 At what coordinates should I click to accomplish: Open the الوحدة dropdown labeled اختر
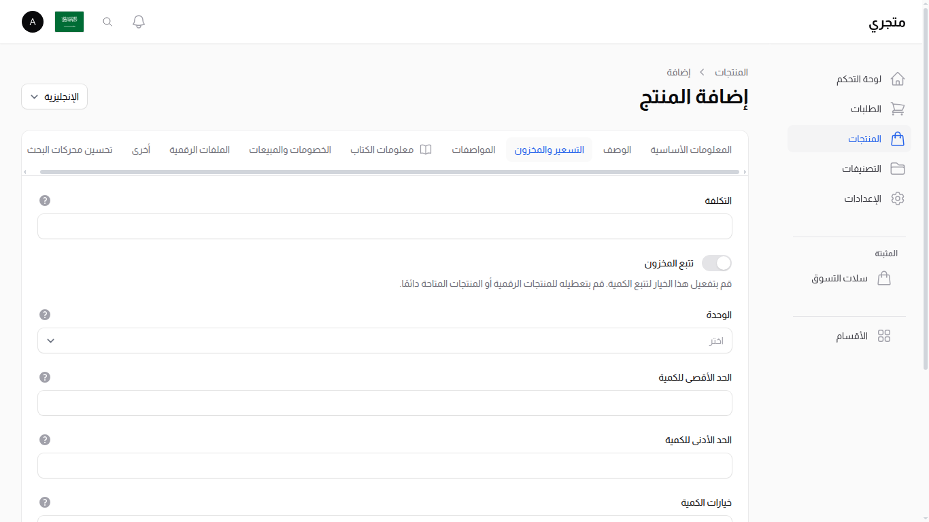tap(384, 341)
